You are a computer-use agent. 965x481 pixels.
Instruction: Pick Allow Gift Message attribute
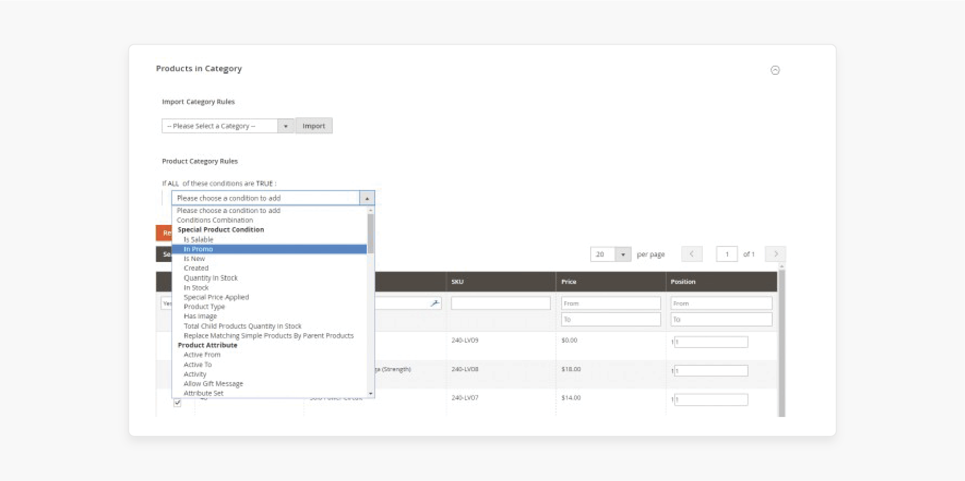(213, 384)
